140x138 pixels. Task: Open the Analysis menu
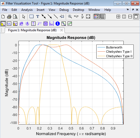click(27, 10)
